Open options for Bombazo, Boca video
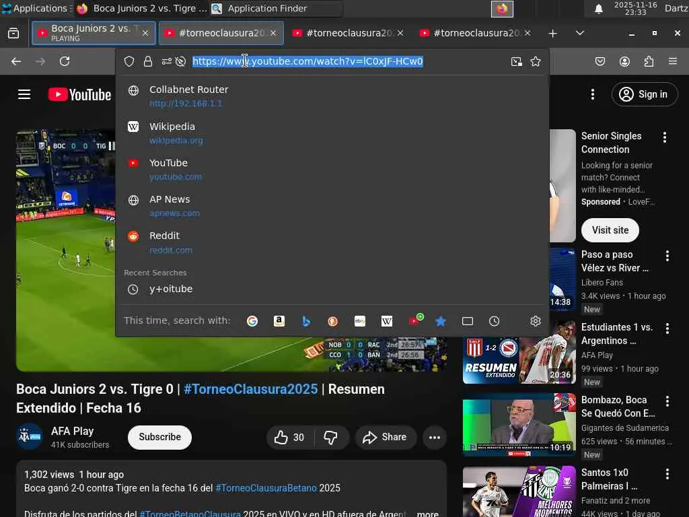 [667, 401]
